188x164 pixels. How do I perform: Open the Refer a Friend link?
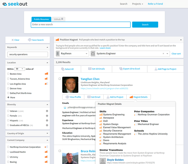tap(155, 4)
